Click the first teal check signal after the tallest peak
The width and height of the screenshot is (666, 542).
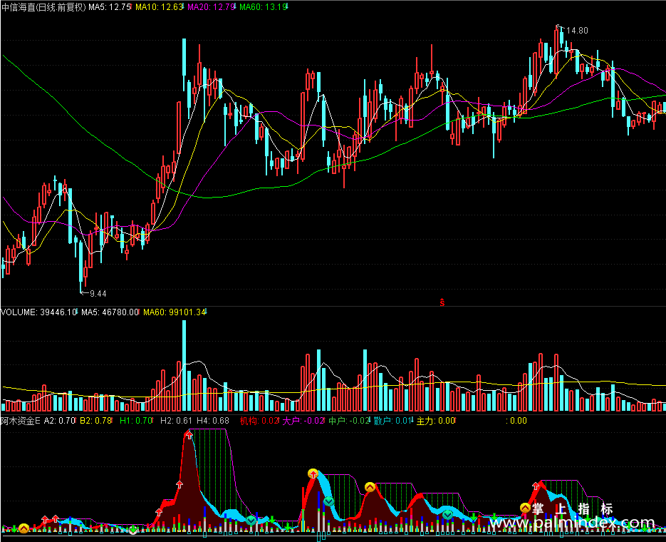pyautogui.click(x=251, y=520)
